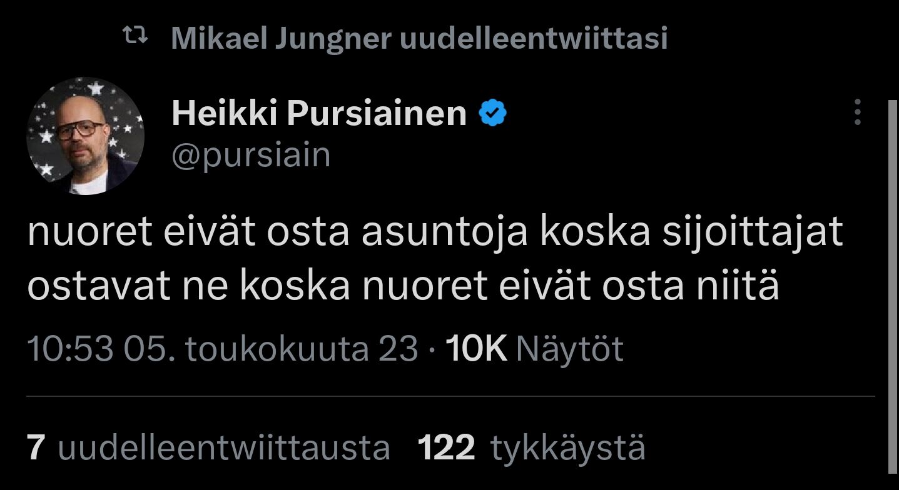Click the "Näytöt" views label
The width and height of the screenshot is (899, 490).
tap(570, 348)
